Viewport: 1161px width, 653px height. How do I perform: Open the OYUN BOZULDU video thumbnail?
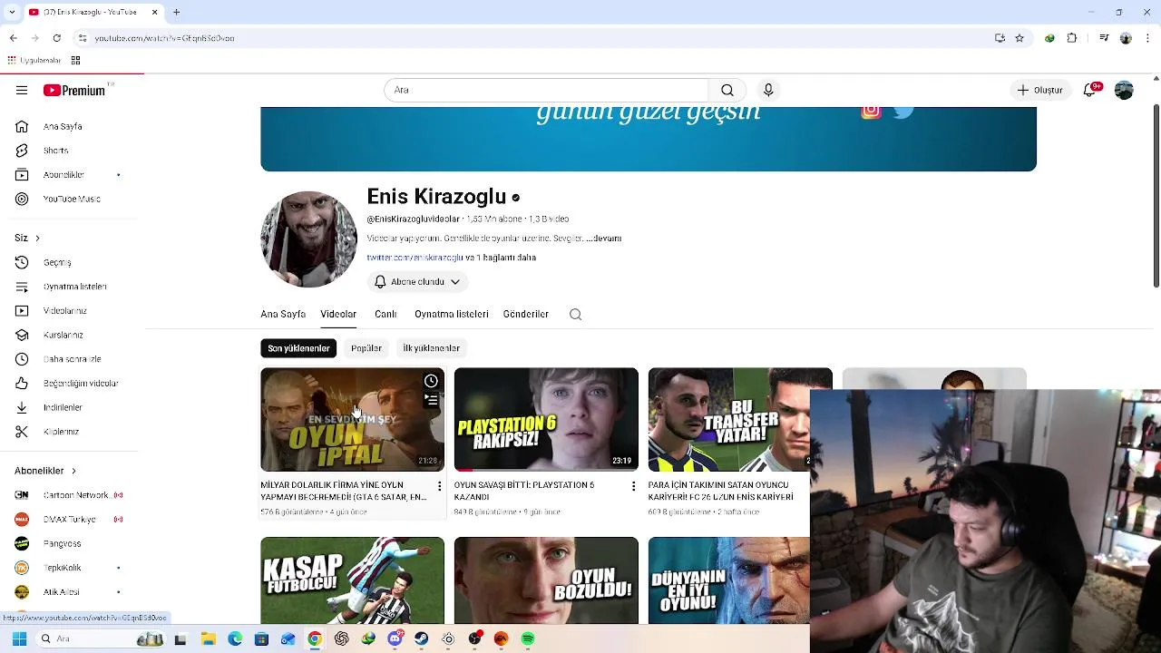point(546,580)
